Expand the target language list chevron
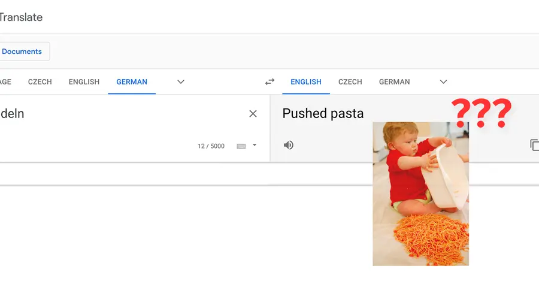 444,82
